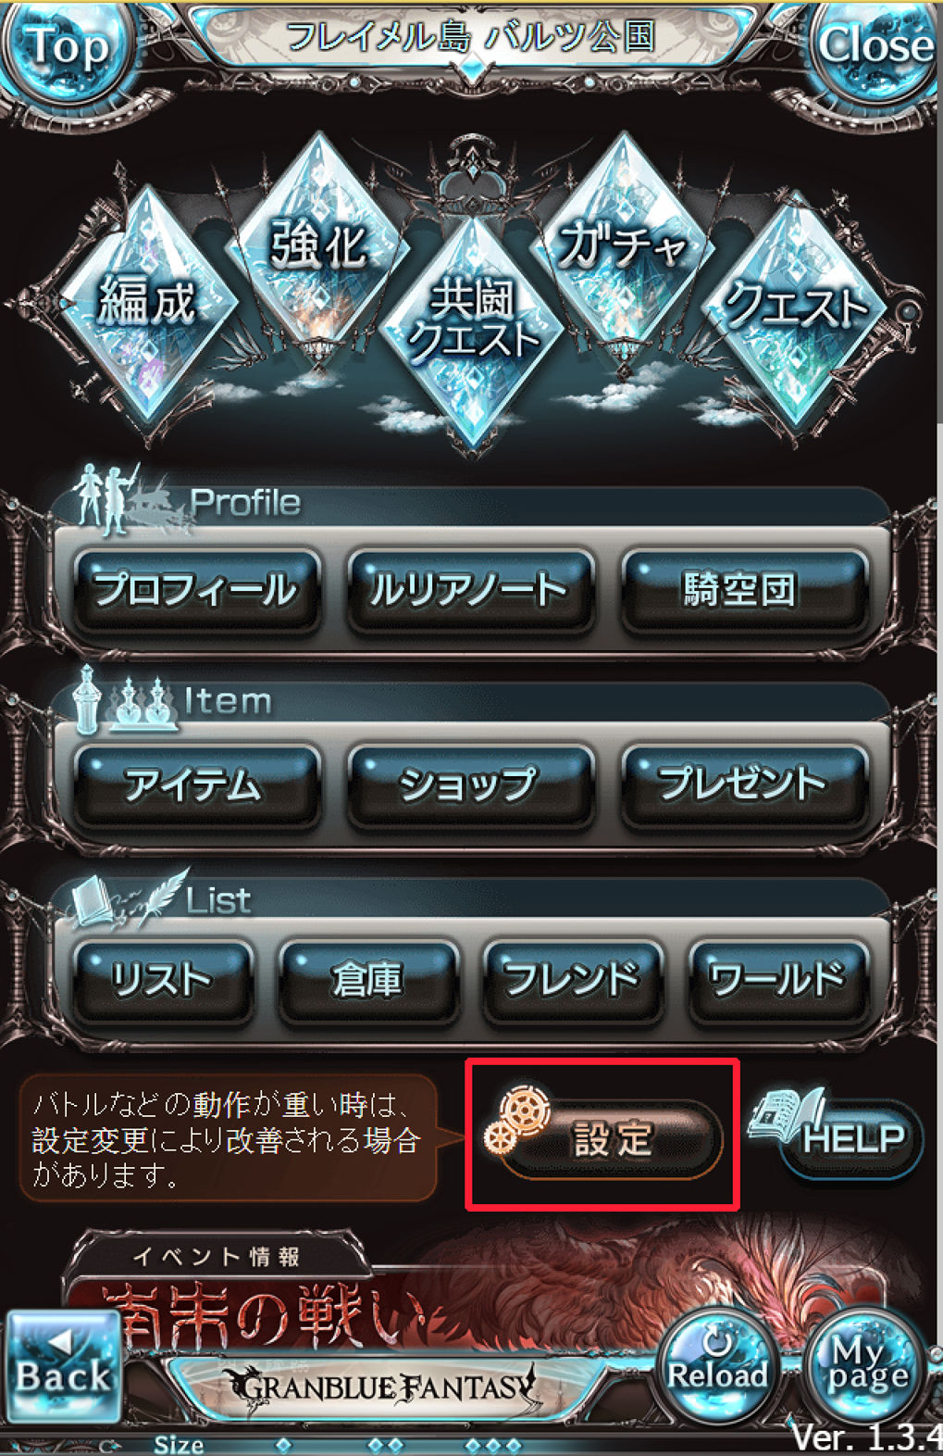The image size is (943, 1456).
Task: Open the プレゼント presents button
Action: pos(744,785)
